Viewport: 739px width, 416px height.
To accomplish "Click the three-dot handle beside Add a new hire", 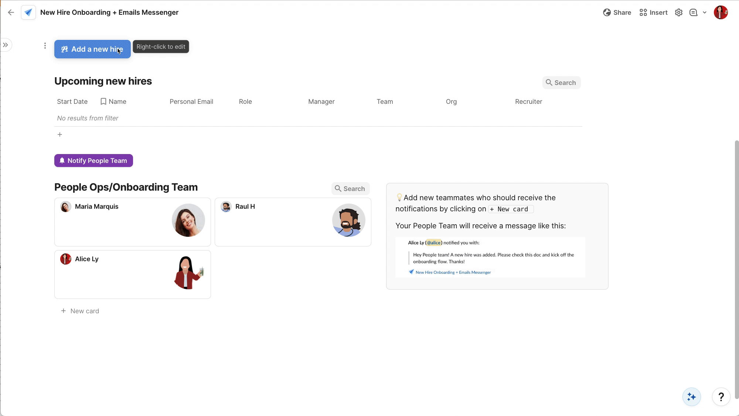I will 45,46.
